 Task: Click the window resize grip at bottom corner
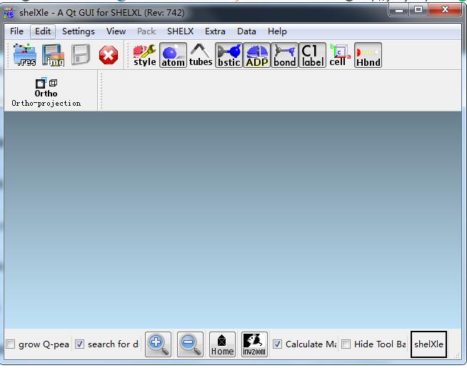pos(457,355)
